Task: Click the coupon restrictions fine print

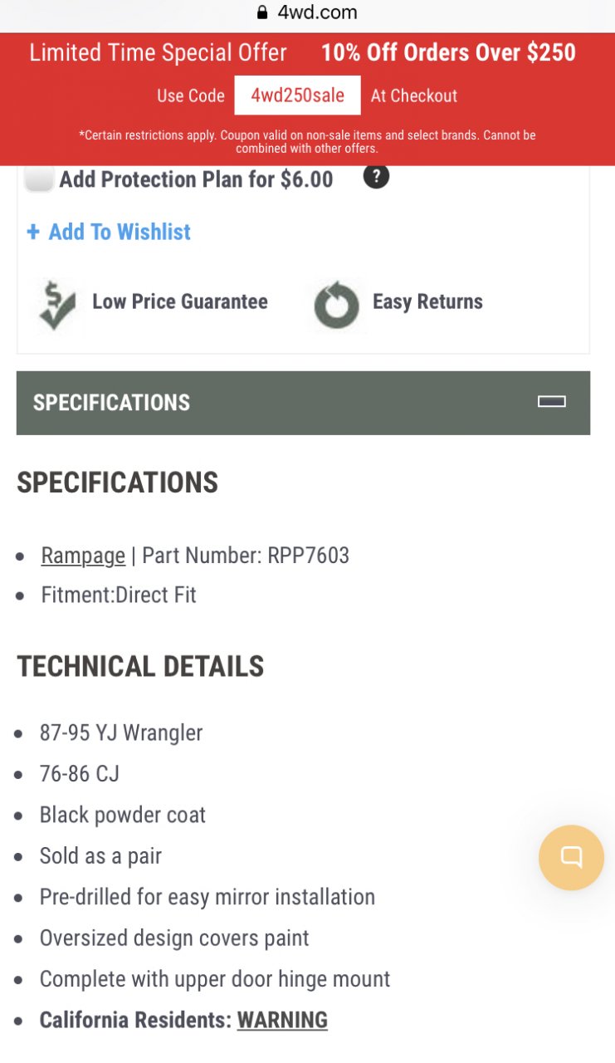Action: tap(307, 141)
